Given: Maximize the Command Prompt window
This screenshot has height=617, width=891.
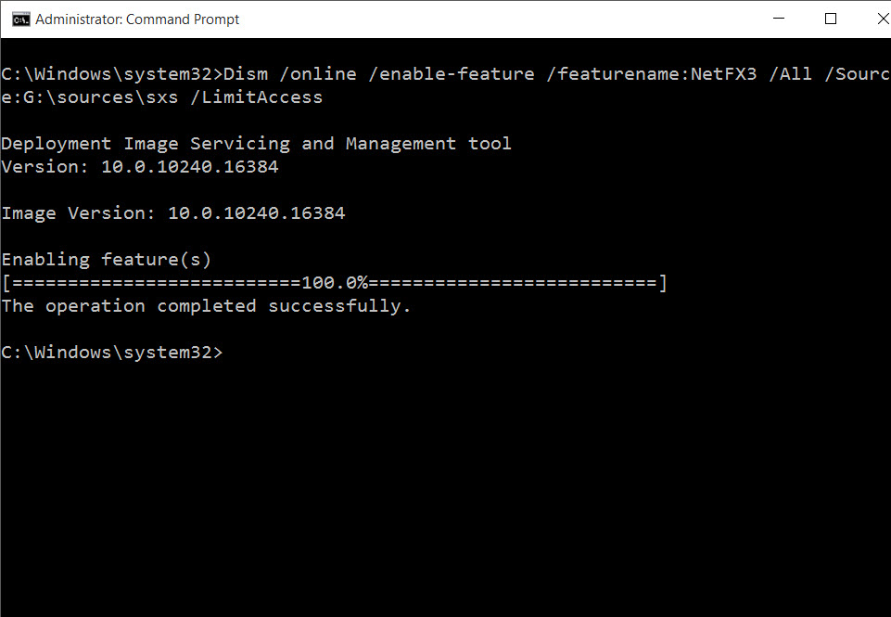Looking at the screenshot, I should 831,19.
